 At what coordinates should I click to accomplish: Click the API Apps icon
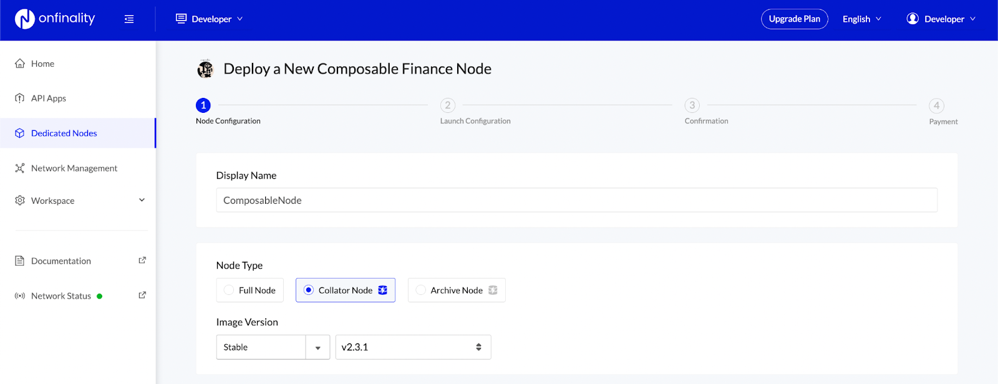pos(20,98)
